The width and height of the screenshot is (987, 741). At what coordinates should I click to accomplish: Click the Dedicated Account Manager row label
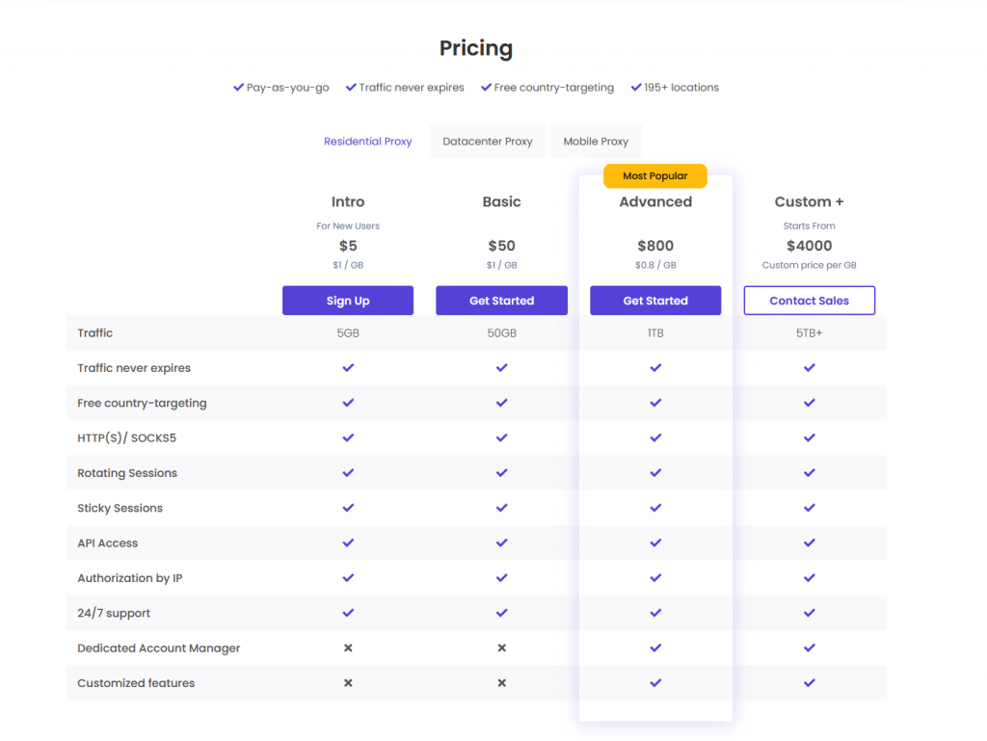pos(159,648)
